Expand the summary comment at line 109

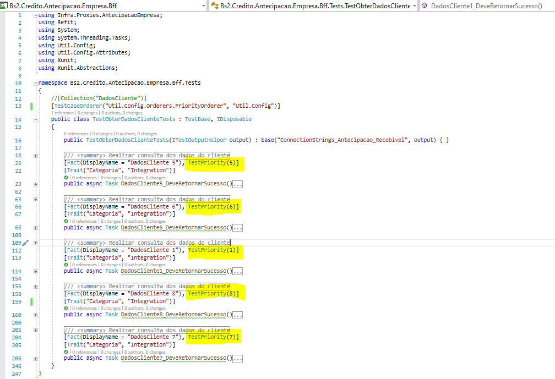click(x=35, y=243)
